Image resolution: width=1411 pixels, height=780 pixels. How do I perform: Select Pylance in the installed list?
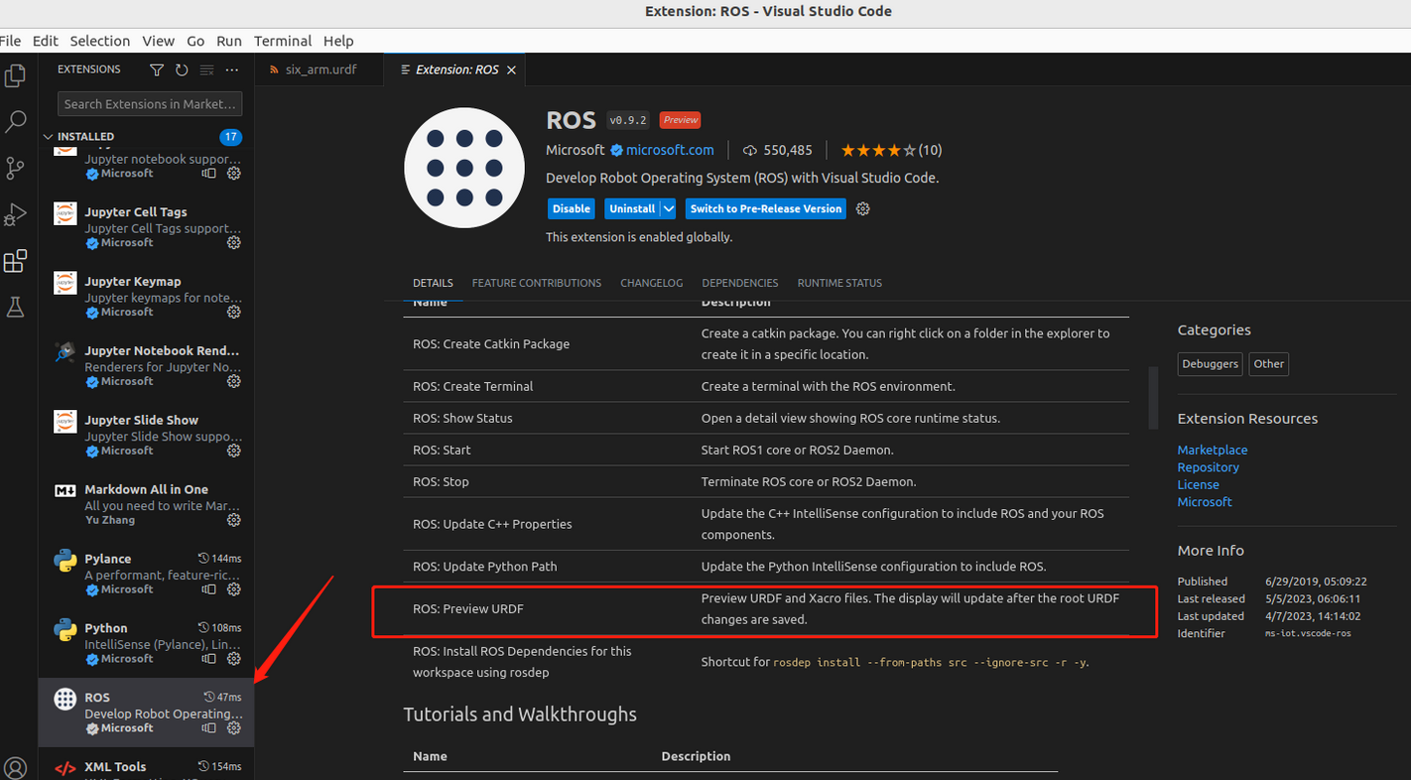click(x=146, y=574)
